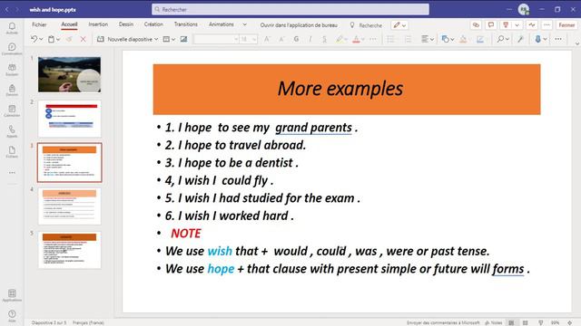581x326 pixels.
Task: Open the font size dropdown
Action: click(254, 39)
